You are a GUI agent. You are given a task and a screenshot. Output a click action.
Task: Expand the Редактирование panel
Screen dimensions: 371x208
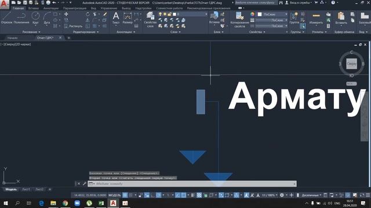pyautogui.click(x=86, y=32)
